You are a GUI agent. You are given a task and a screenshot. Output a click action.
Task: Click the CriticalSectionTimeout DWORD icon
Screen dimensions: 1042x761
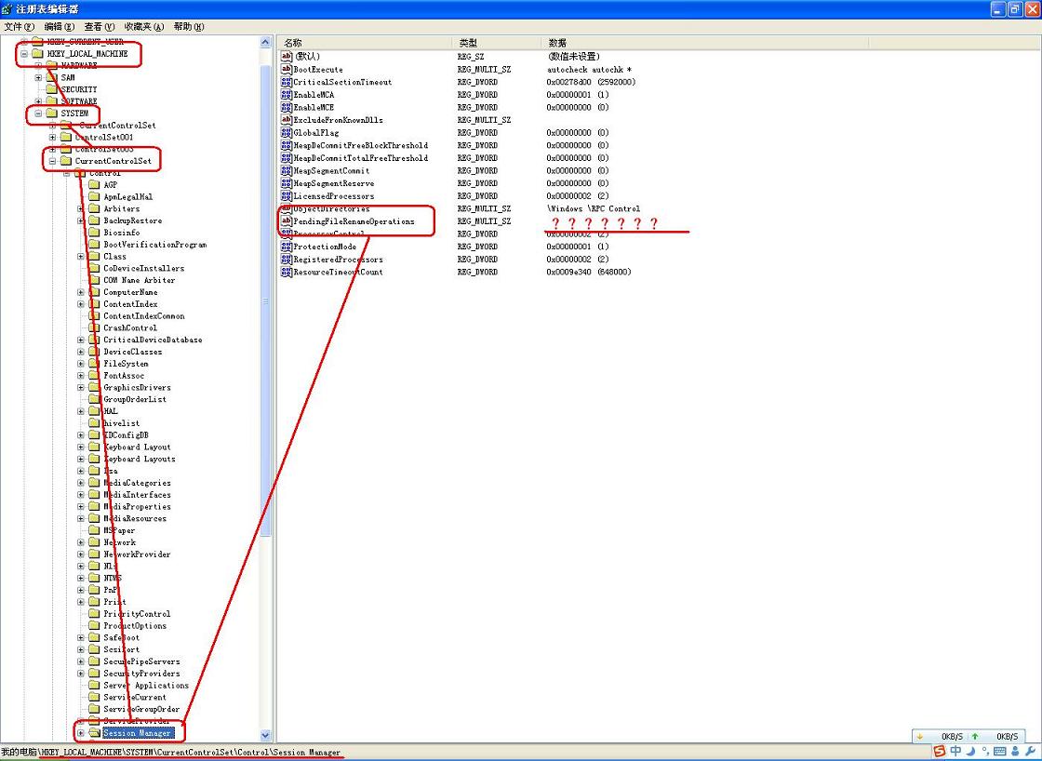[287, 82]
